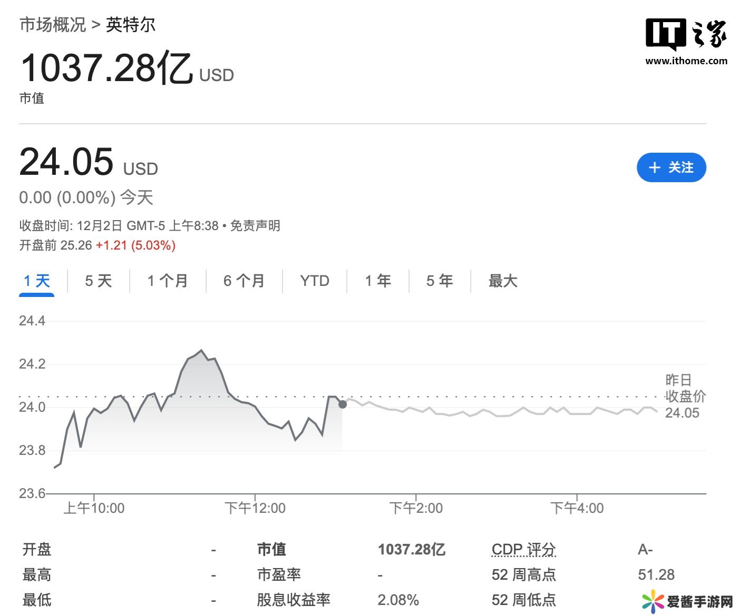Open the 免责声明 disclaimer link
The width and height of the screenshot is (740, 615).
pyautogui.click(x=255, y=226)
